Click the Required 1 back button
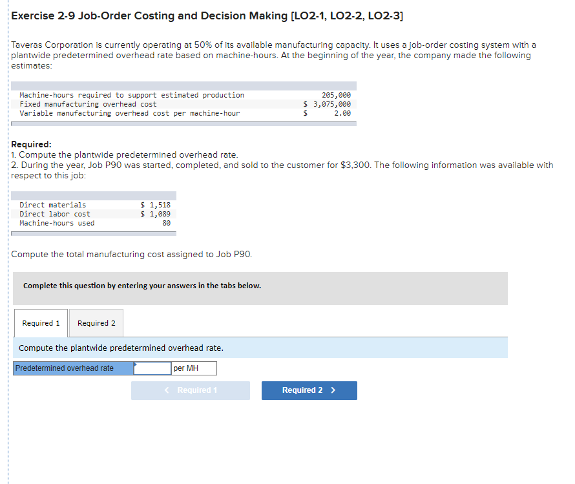The height and width of the screenshot is (484, 575). point(190,390)
